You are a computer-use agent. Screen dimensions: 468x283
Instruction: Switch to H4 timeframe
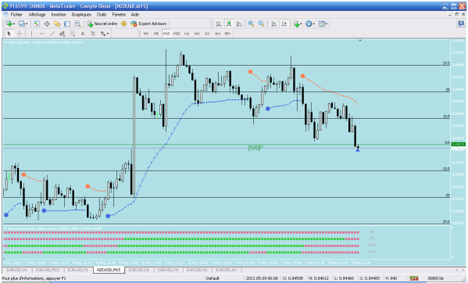[x=197, y=34]
